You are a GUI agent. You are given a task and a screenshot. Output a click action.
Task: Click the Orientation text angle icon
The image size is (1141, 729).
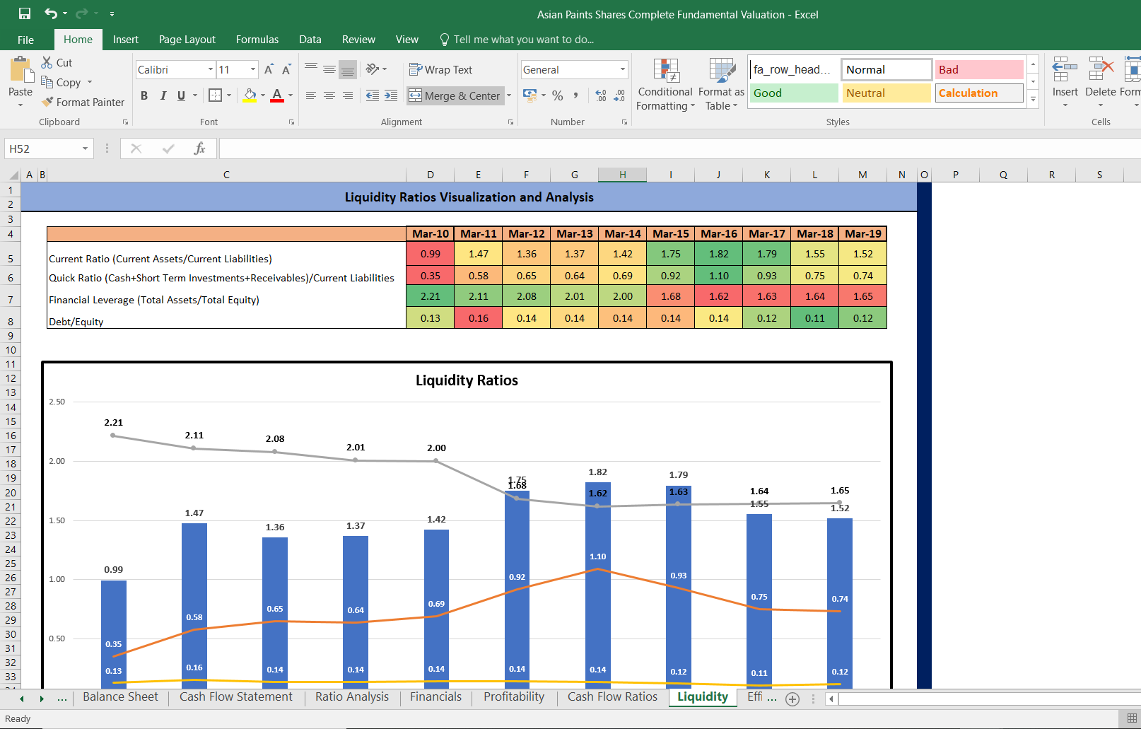373,69
